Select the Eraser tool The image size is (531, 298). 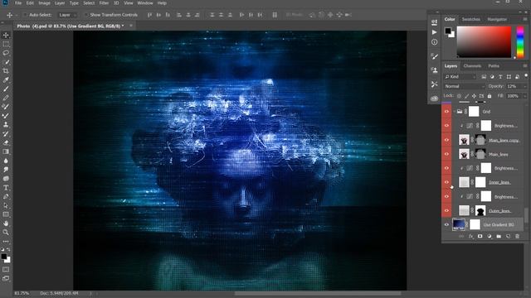pyautogui.click(x=6, y=142)
